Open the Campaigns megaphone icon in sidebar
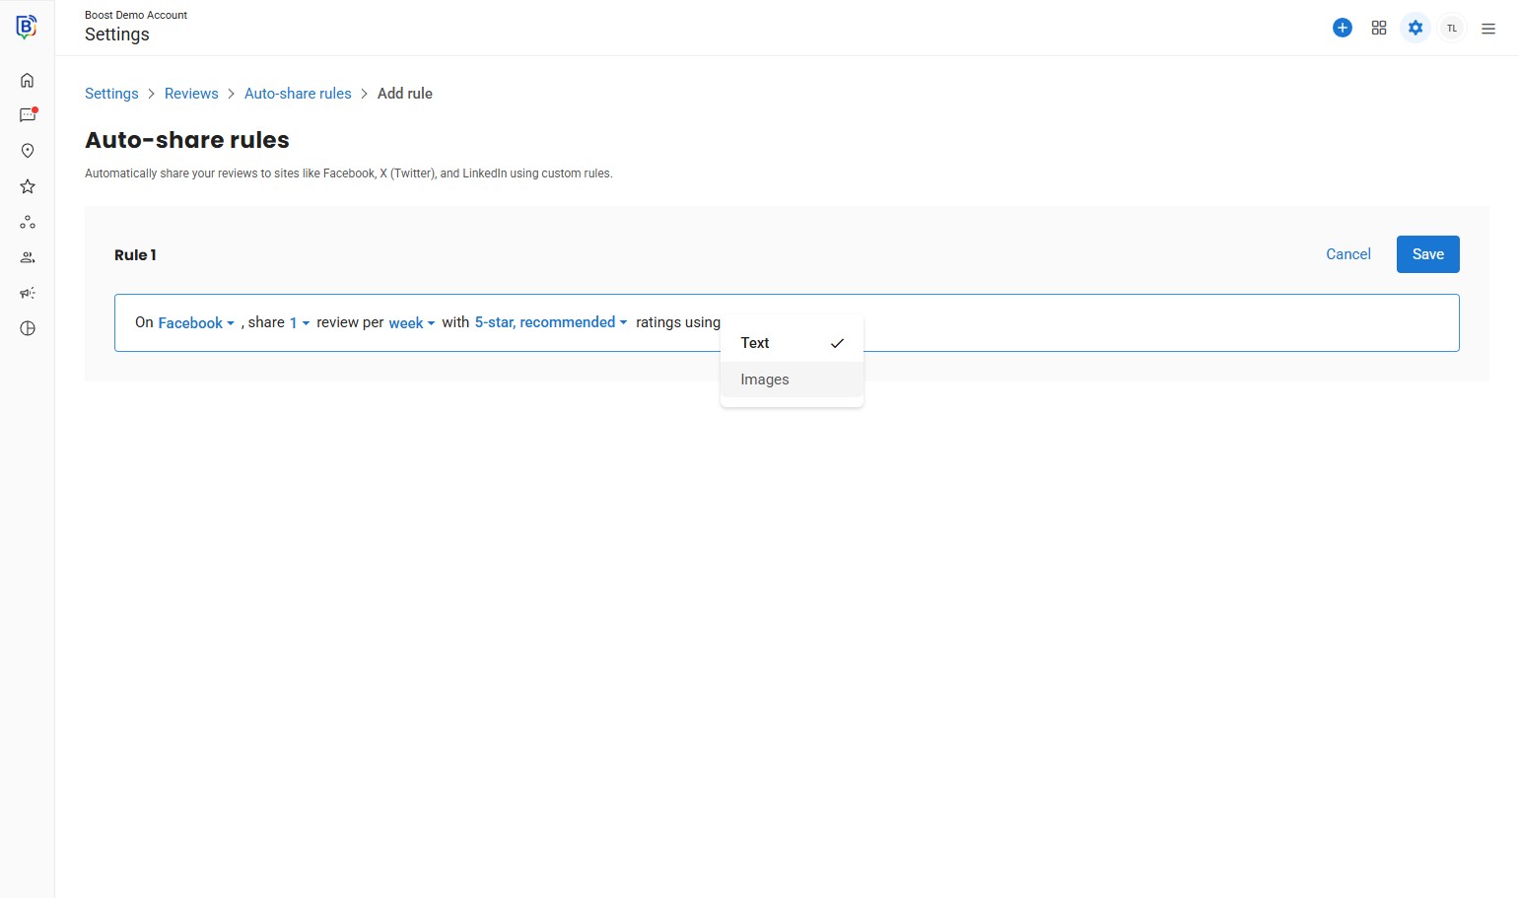Screen dimensions: 1519x898 click(x=28, y=293)
